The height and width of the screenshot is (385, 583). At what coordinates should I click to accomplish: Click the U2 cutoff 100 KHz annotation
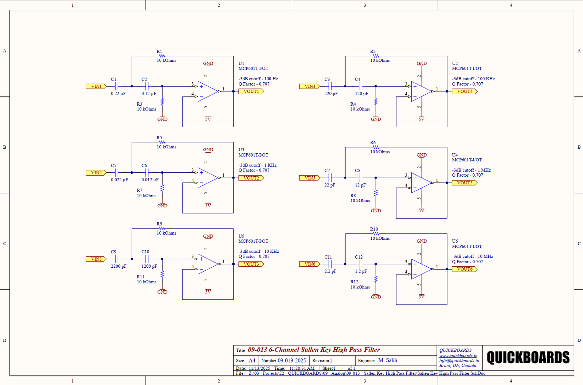click(473, 79)
